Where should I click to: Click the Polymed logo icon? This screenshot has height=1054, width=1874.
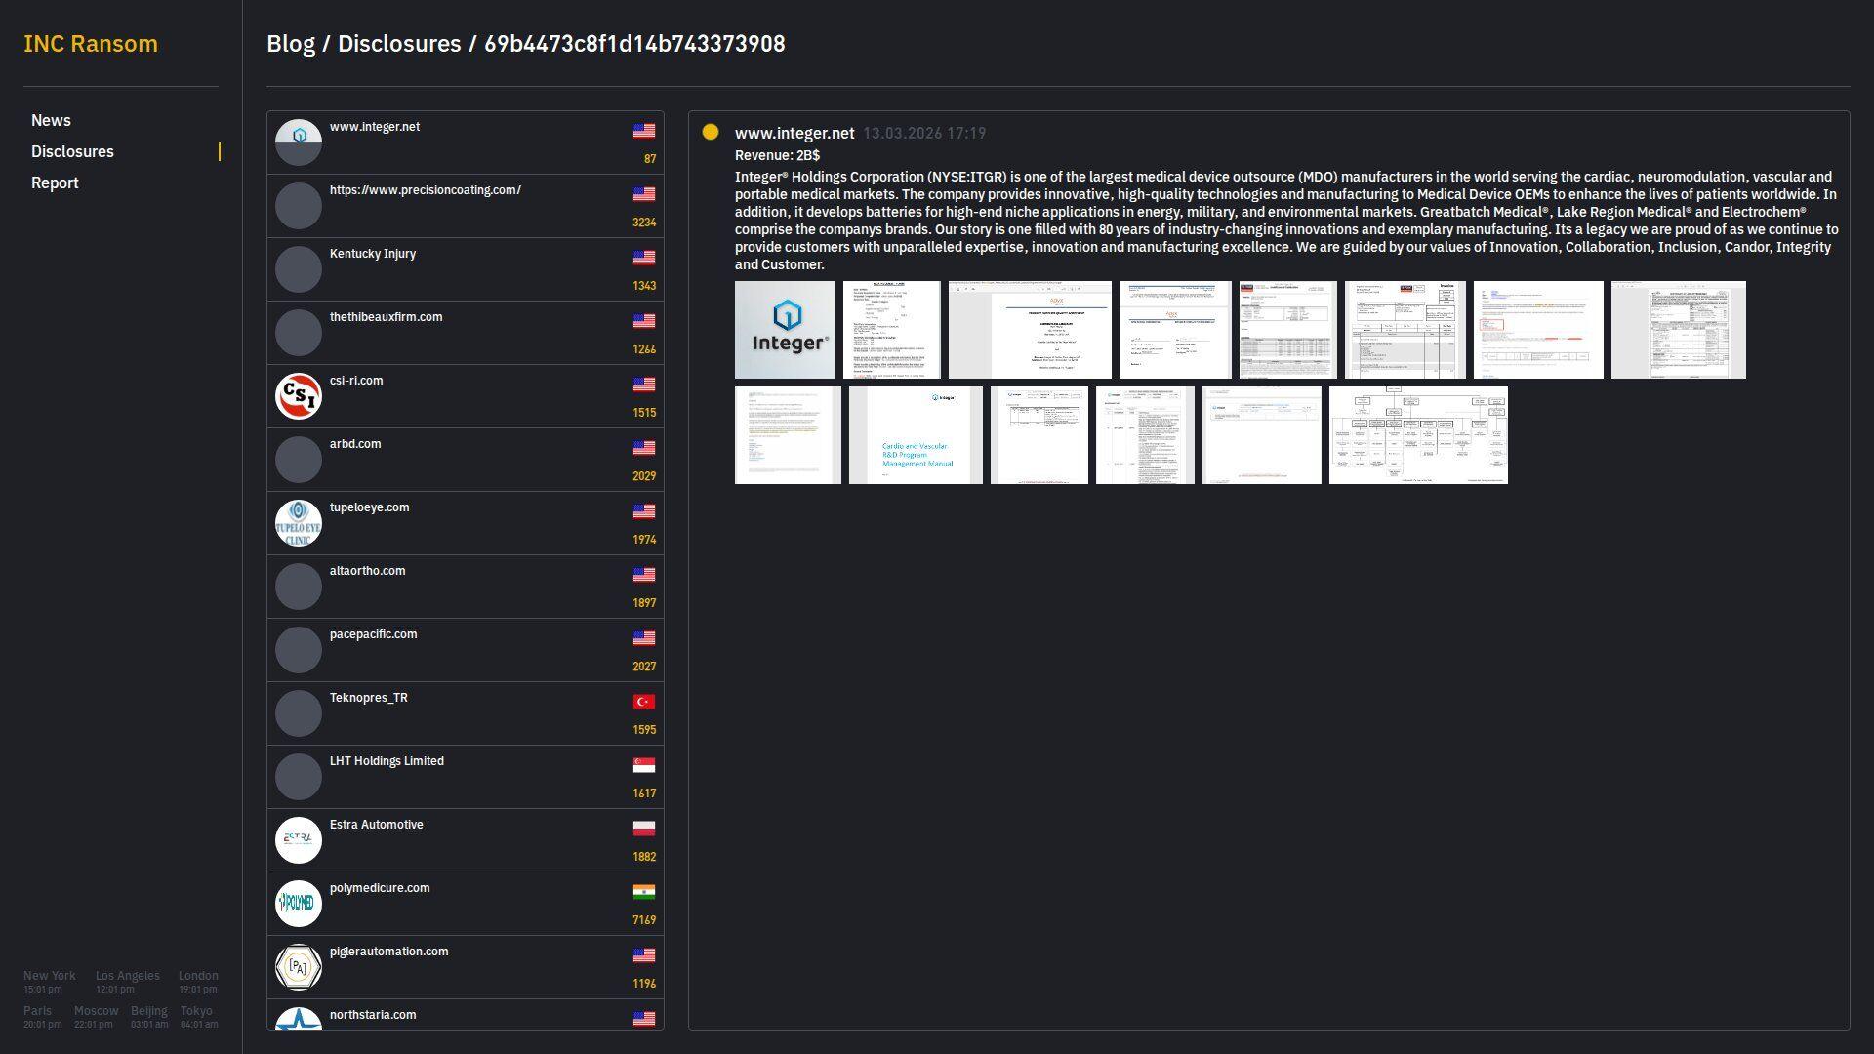coord(299,904)
